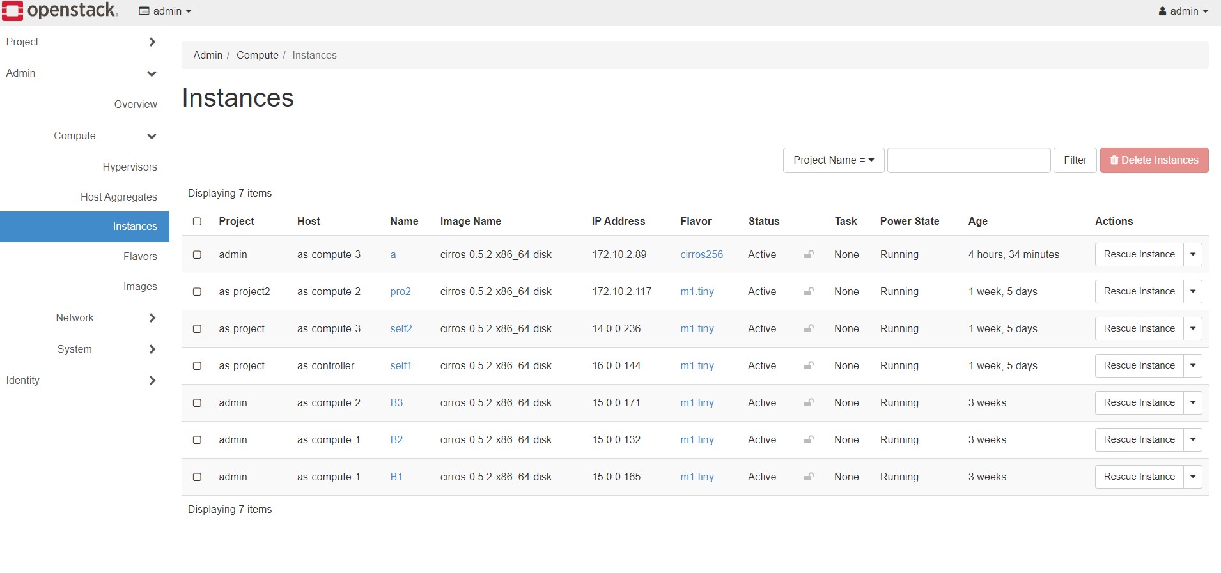Click the lock icon in instance a row
Screen dimensions: 1221x573
(x=809, y=255)
